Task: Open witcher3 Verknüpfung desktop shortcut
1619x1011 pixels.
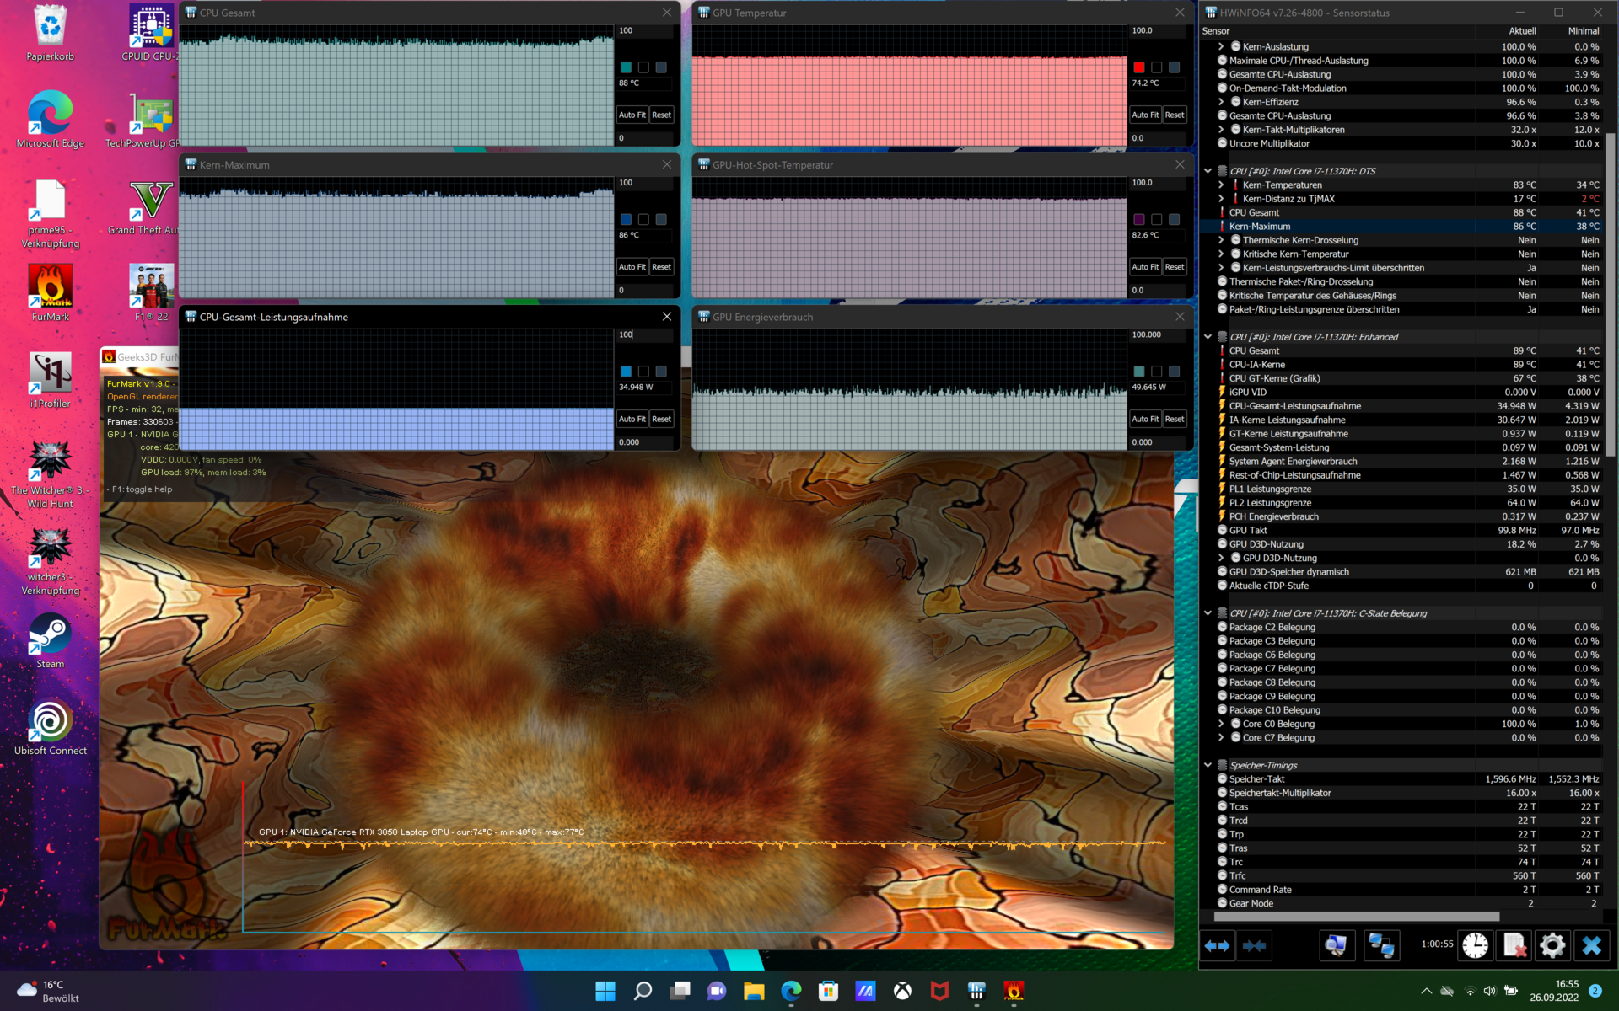Action: tap(51, 562)
